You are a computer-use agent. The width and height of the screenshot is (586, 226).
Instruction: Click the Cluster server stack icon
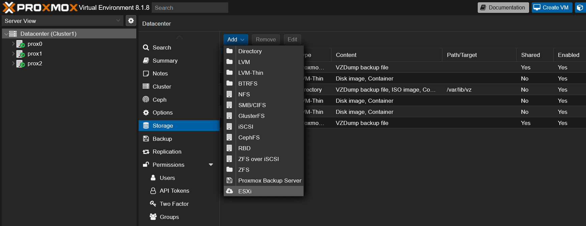click(x=146, y=87)
